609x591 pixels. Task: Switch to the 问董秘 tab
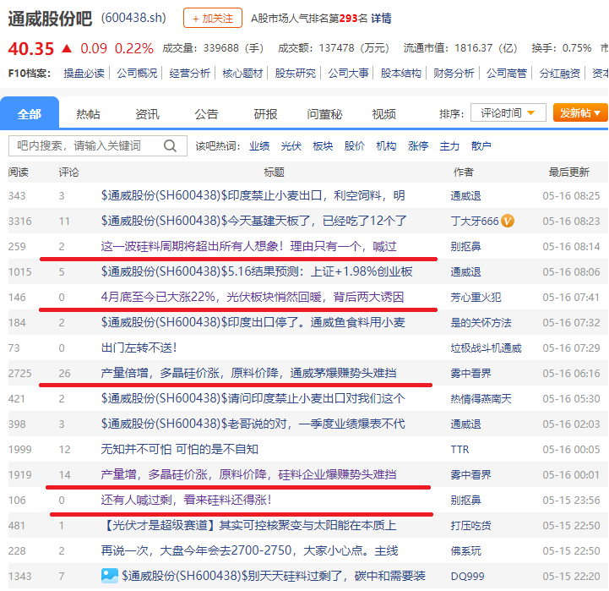324,114
